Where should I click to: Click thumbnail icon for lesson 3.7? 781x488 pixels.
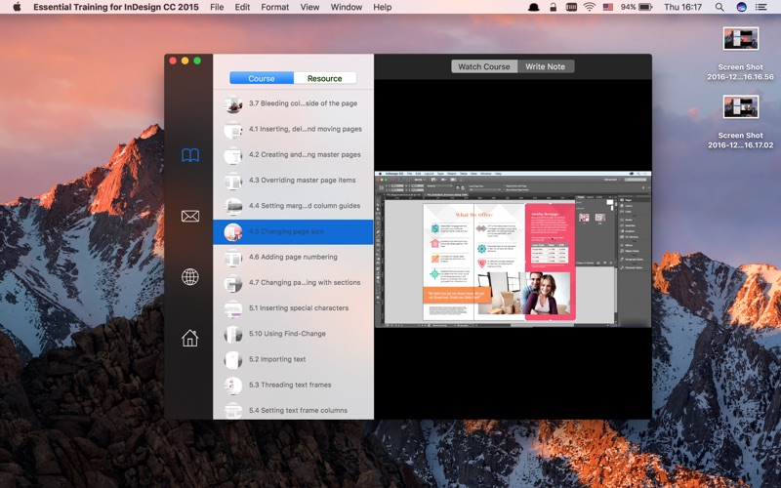click(x=233, y=104)
